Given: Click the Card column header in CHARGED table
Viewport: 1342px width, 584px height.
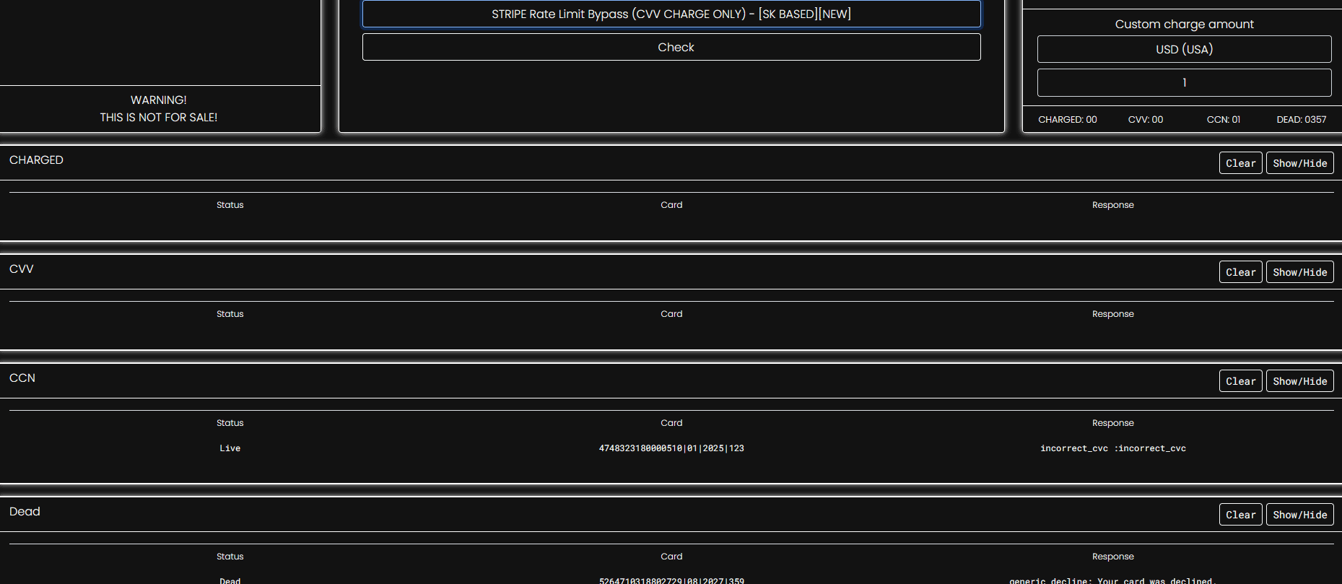Looking at the screenshot, I should (x=671, y=205).
